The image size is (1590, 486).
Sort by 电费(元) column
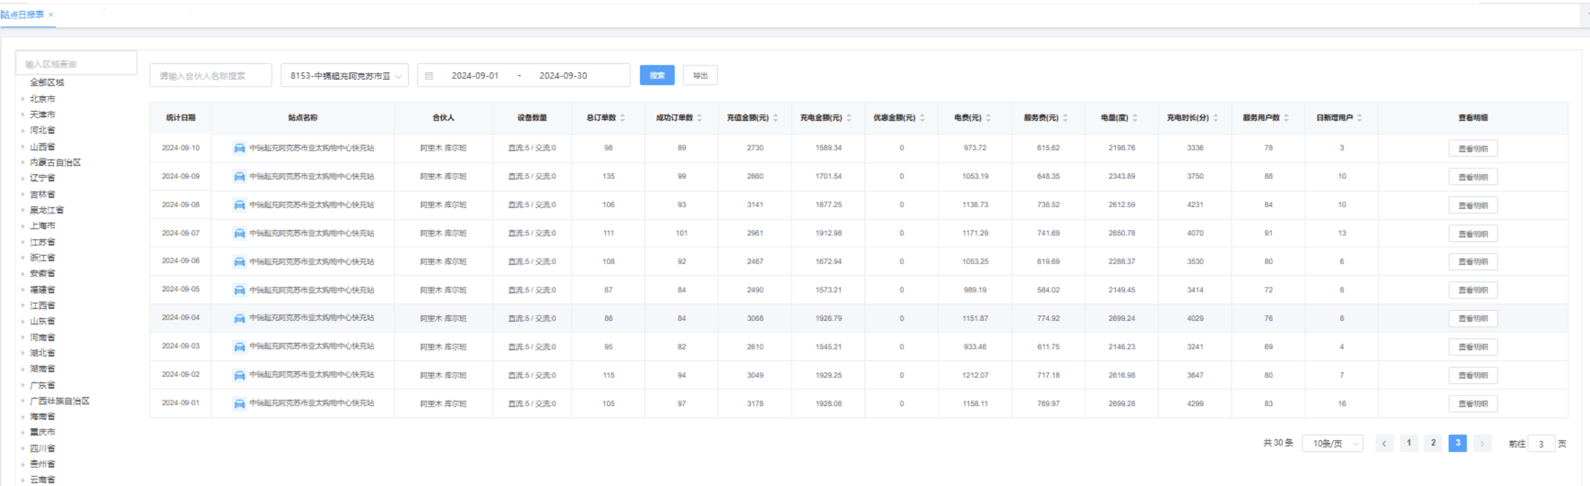(988, 118)
